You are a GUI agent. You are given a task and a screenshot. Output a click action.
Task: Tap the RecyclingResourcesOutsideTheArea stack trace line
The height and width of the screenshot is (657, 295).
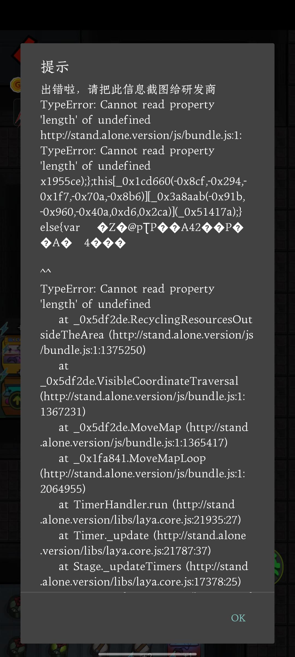[147, 335]
